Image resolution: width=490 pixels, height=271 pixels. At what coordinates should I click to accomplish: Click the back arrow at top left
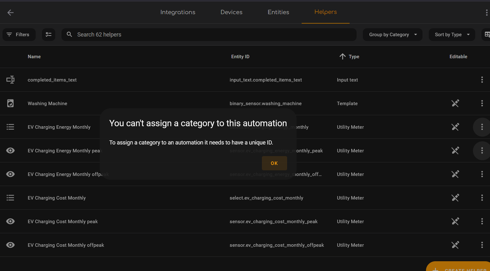(10, 13)
